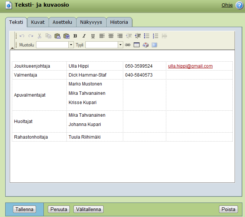Click the Rahastonhoitaja cell

(39, 137)
